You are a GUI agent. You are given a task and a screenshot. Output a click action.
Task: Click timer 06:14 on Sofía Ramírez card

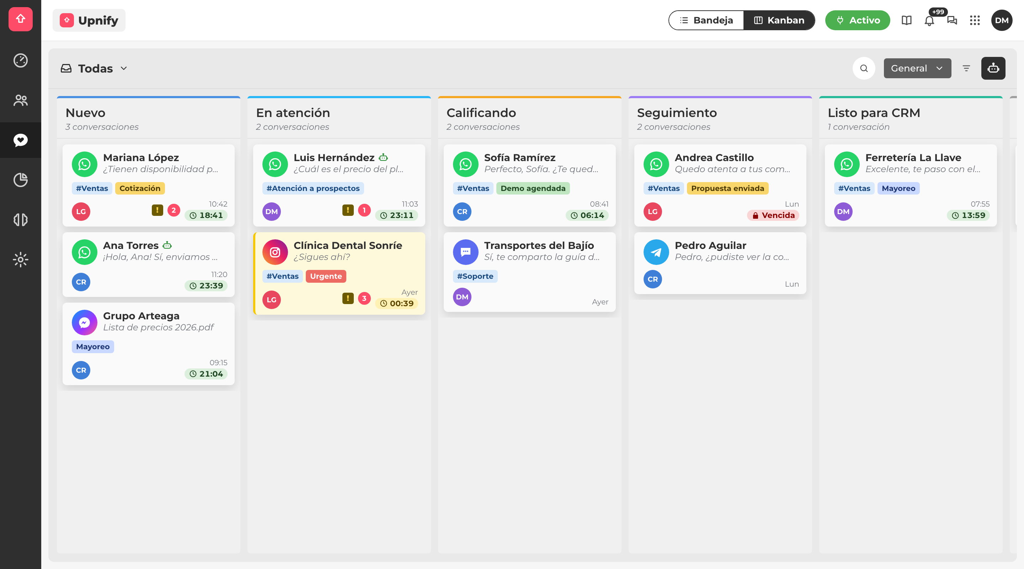[587, 215]
